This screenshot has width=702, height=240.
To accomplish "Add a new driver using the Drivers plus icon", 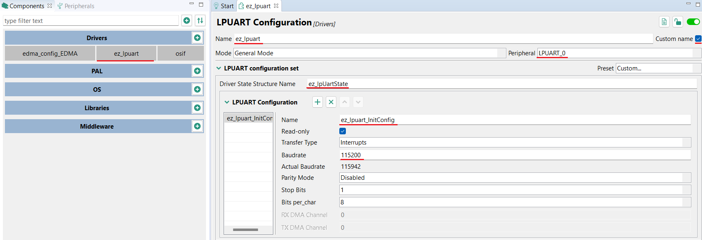I will 197,38.
